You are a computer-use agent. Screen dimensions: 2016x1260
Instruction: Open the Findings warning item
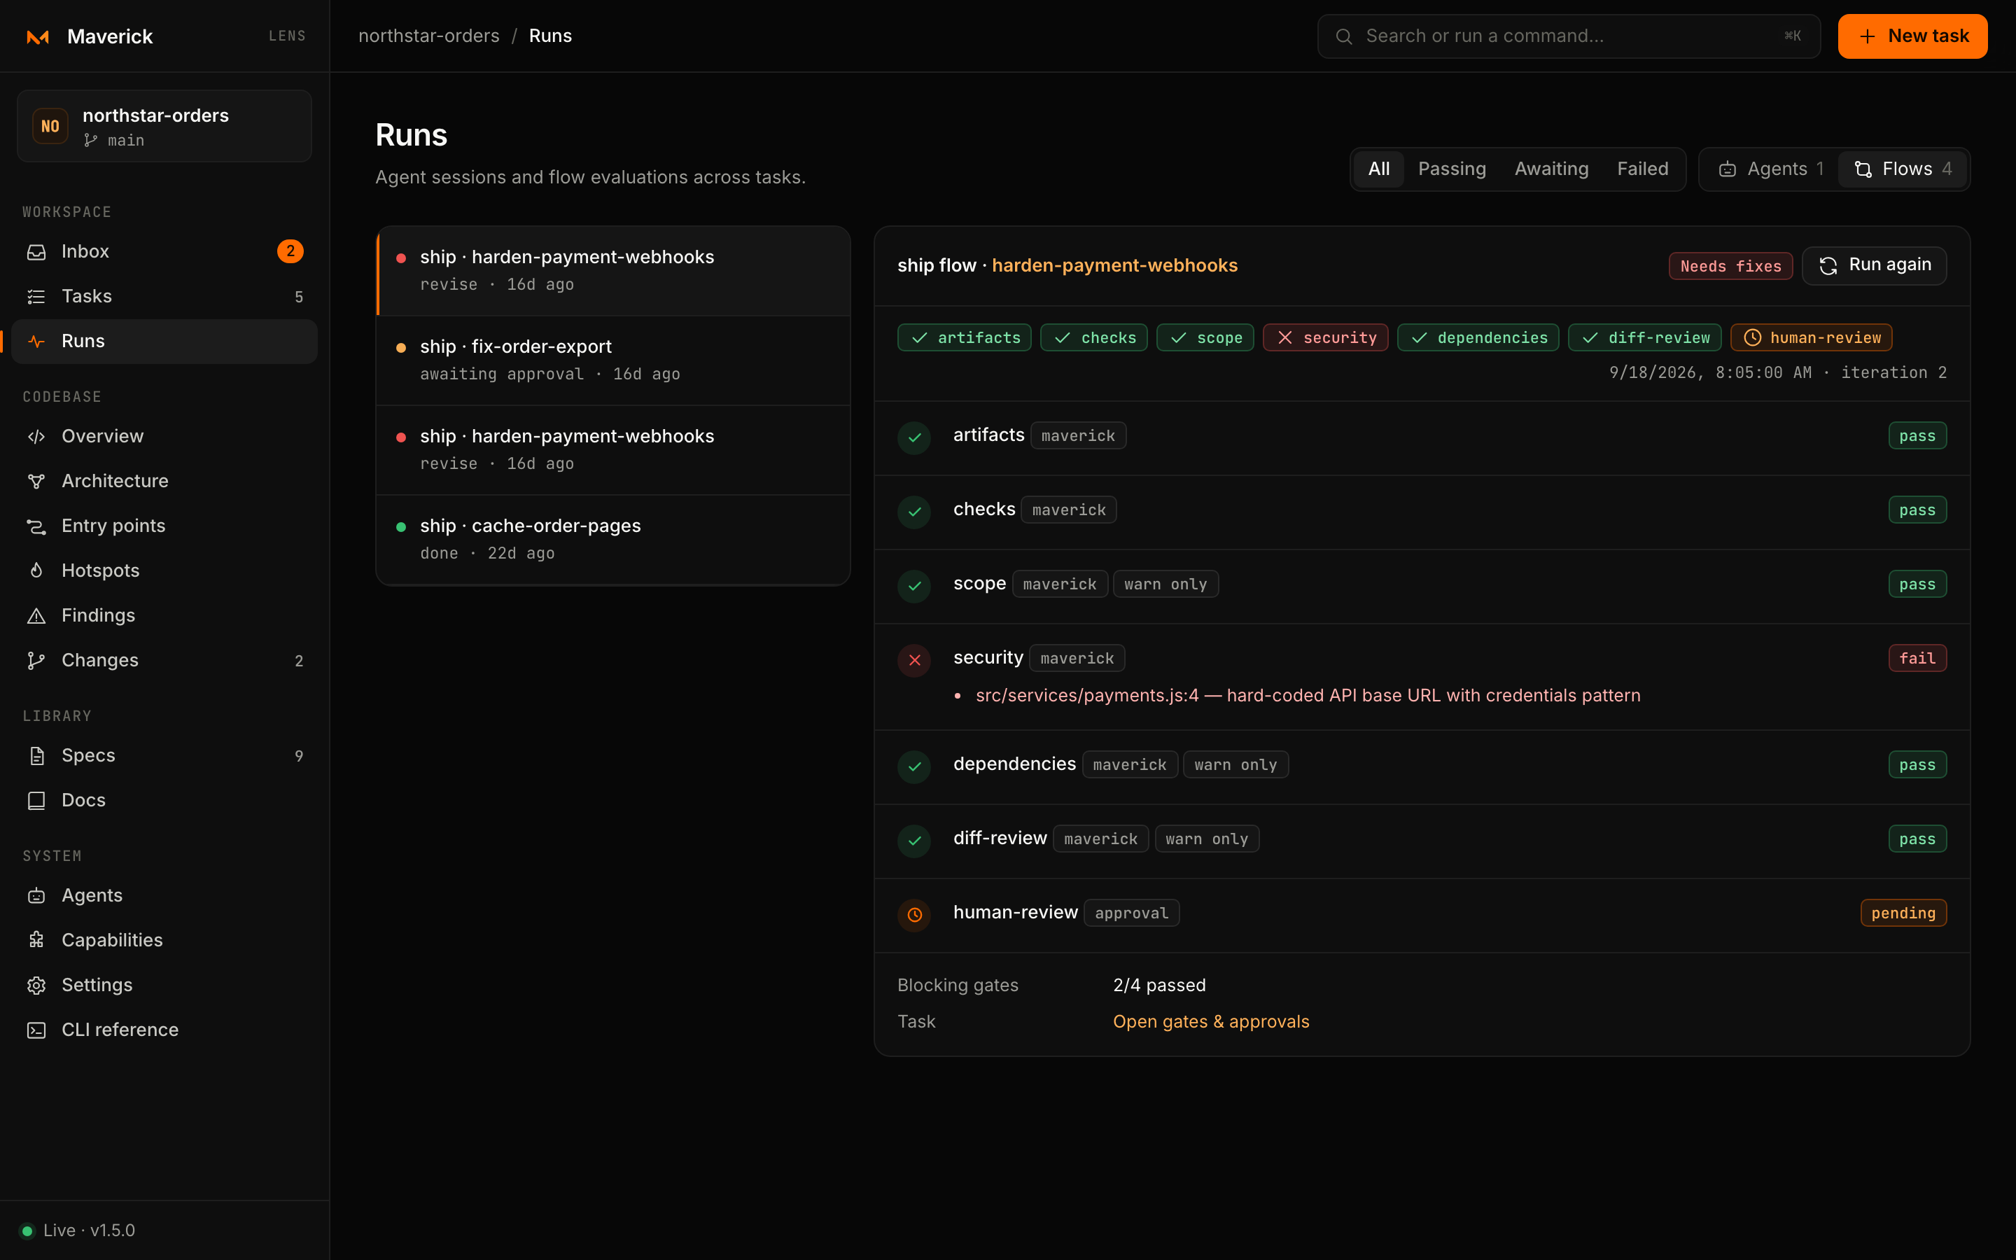(164, 615)
